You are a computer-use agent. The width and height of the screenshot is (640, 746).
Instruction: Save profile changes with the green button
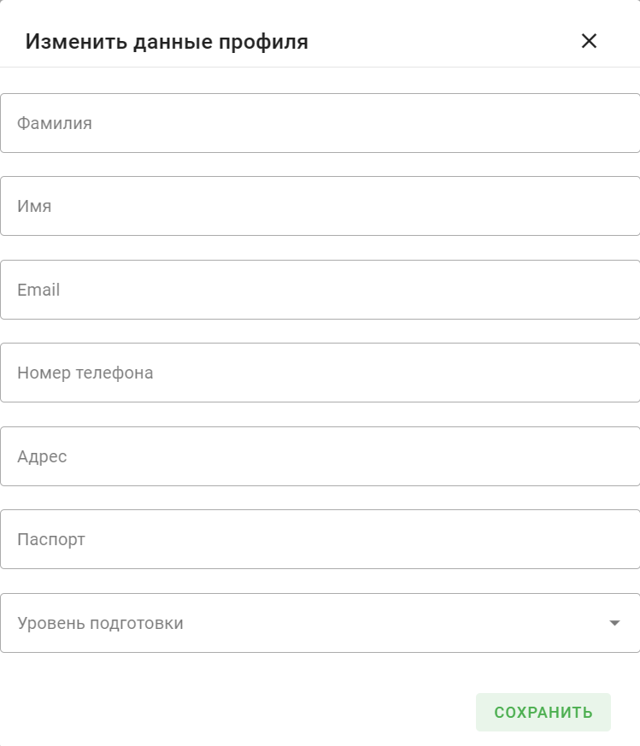pos(543,712)
